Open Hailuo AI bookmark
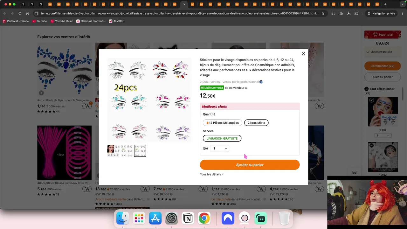 [91, 21]
